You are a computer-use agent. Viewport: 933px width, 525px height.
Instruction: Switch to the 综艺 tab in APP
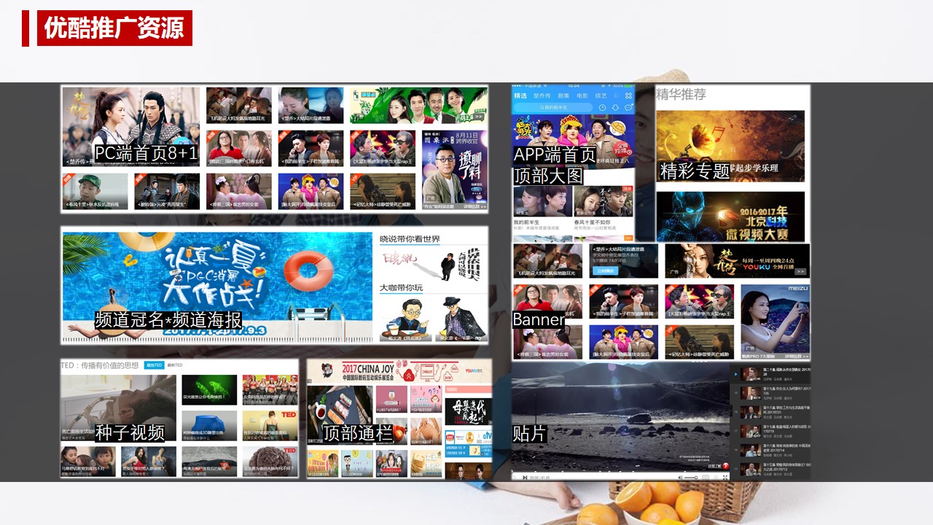[x=601, y=96]
